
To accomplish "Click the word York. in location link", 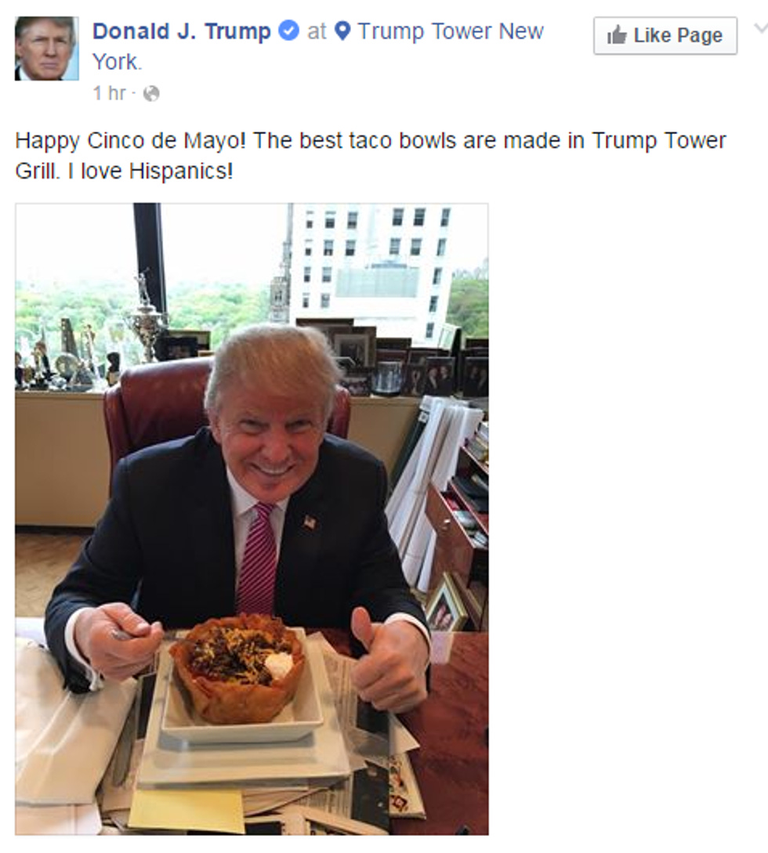I will point(117,61).
